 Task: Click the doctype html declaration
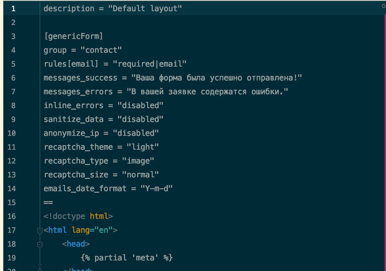(x=78, y=216)
